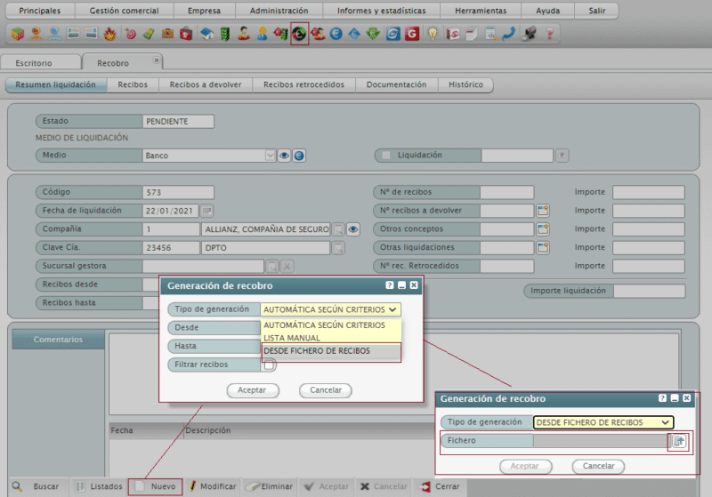712x497 pixels.
Task: Click the blue person toolbar icon
Action: [55, 34]
